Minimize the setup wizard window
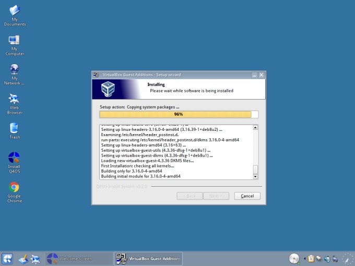 [255, 75]
